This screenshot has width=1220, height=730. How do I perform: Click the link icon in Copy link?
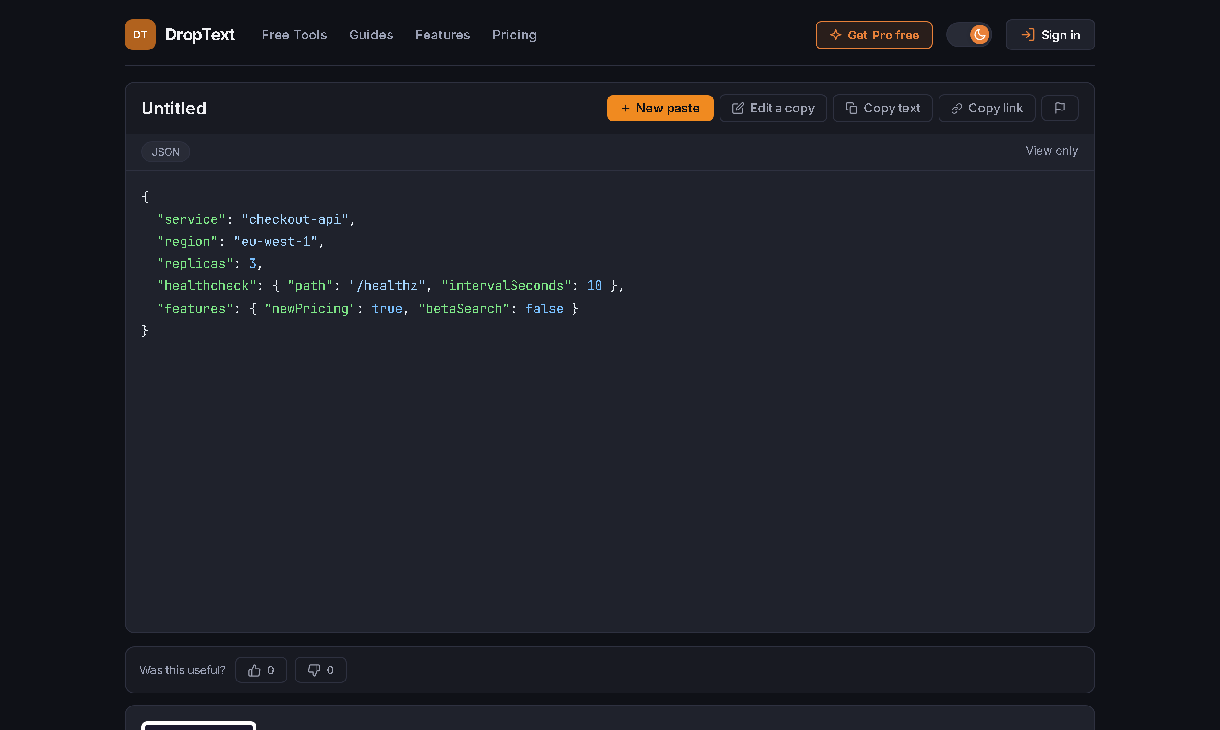(956, 108)
